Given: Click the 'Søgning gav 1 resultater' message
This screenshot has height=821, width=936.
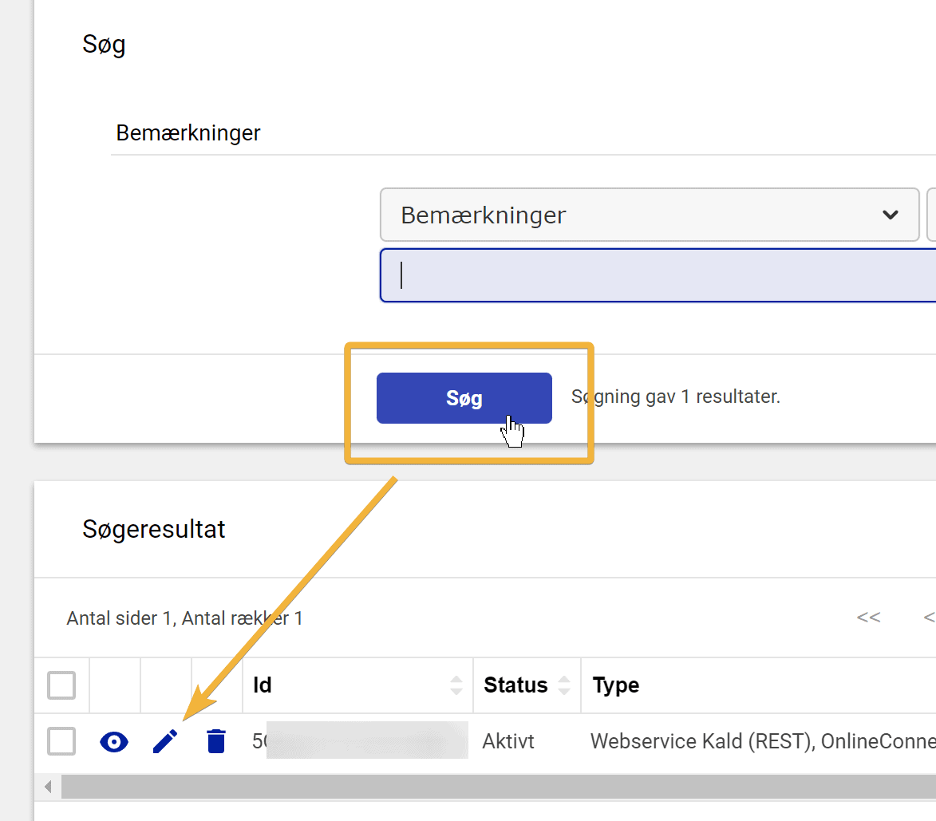Looking at the screenshot, I should click(x=676, y=397).
